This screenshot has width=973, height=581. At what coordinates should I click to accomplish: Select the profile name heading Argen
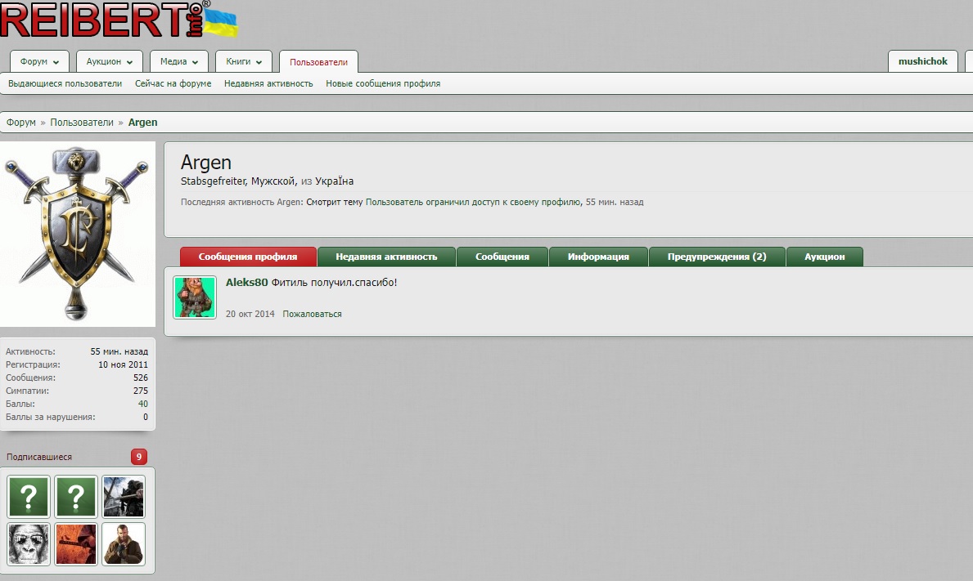pos(206,163)
